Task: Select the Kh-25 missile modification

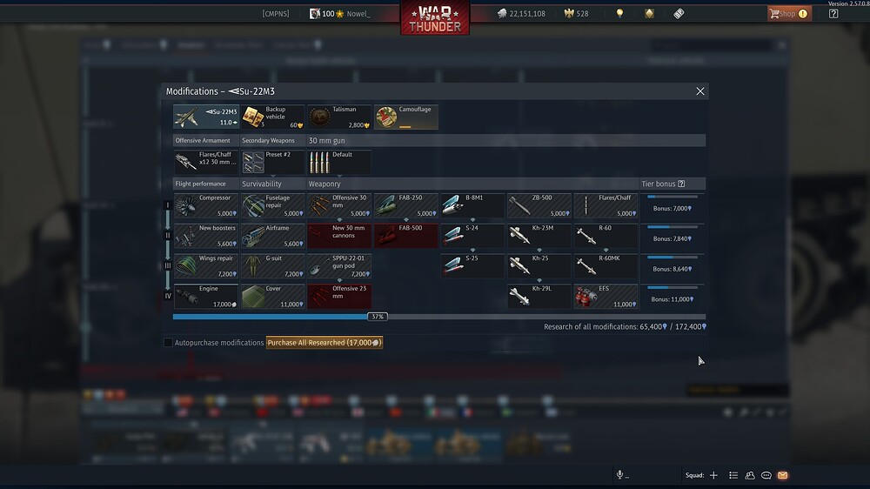Action: pos(539,266)
